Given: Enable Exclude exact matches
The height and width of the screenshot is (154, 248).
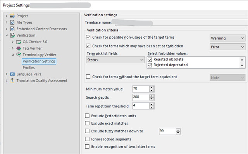Looking at the screenshot, I should (x=87, y=123).
